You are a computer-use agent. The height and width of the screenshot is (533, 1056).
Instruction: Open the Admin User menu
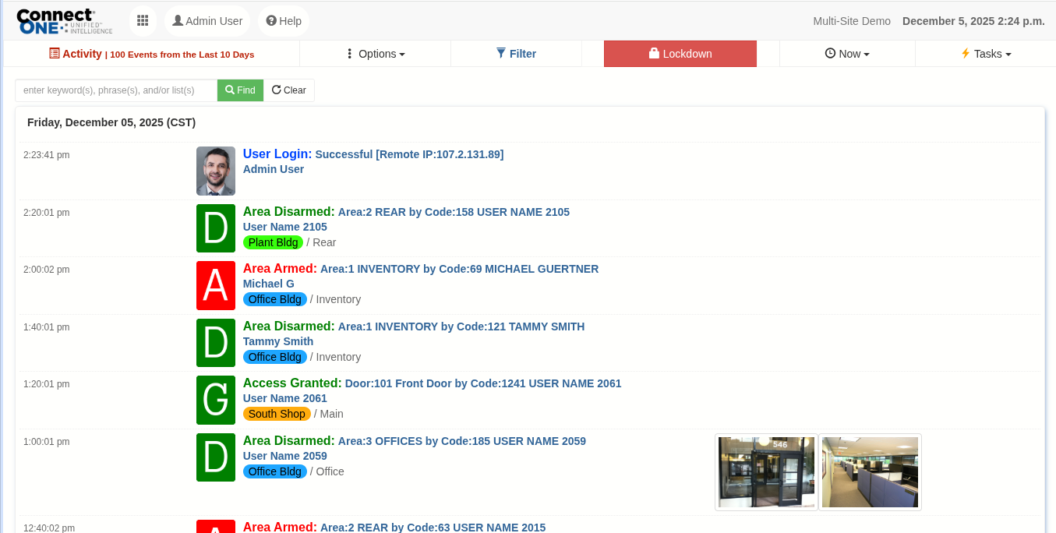(x=207, y=21)
